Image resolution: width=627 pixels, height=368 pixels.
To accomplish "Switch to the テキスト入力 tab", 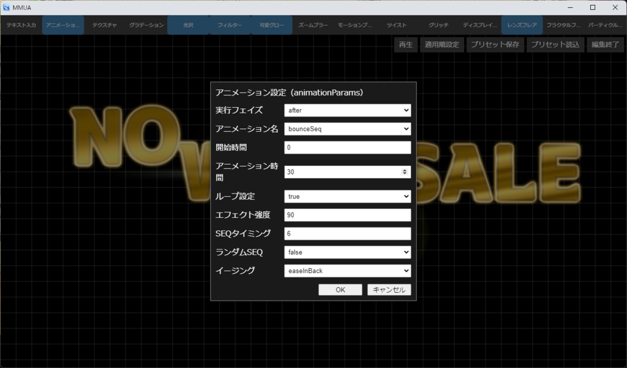I will 20,26.
